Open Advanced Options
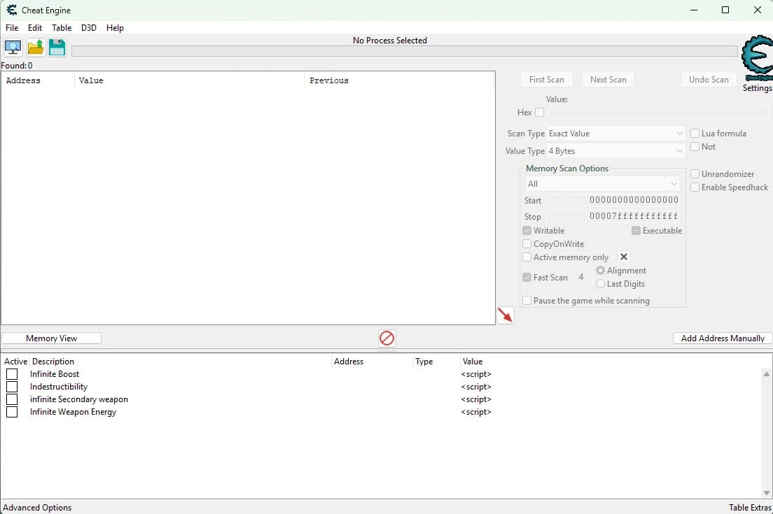 click(x=37, y=508)
